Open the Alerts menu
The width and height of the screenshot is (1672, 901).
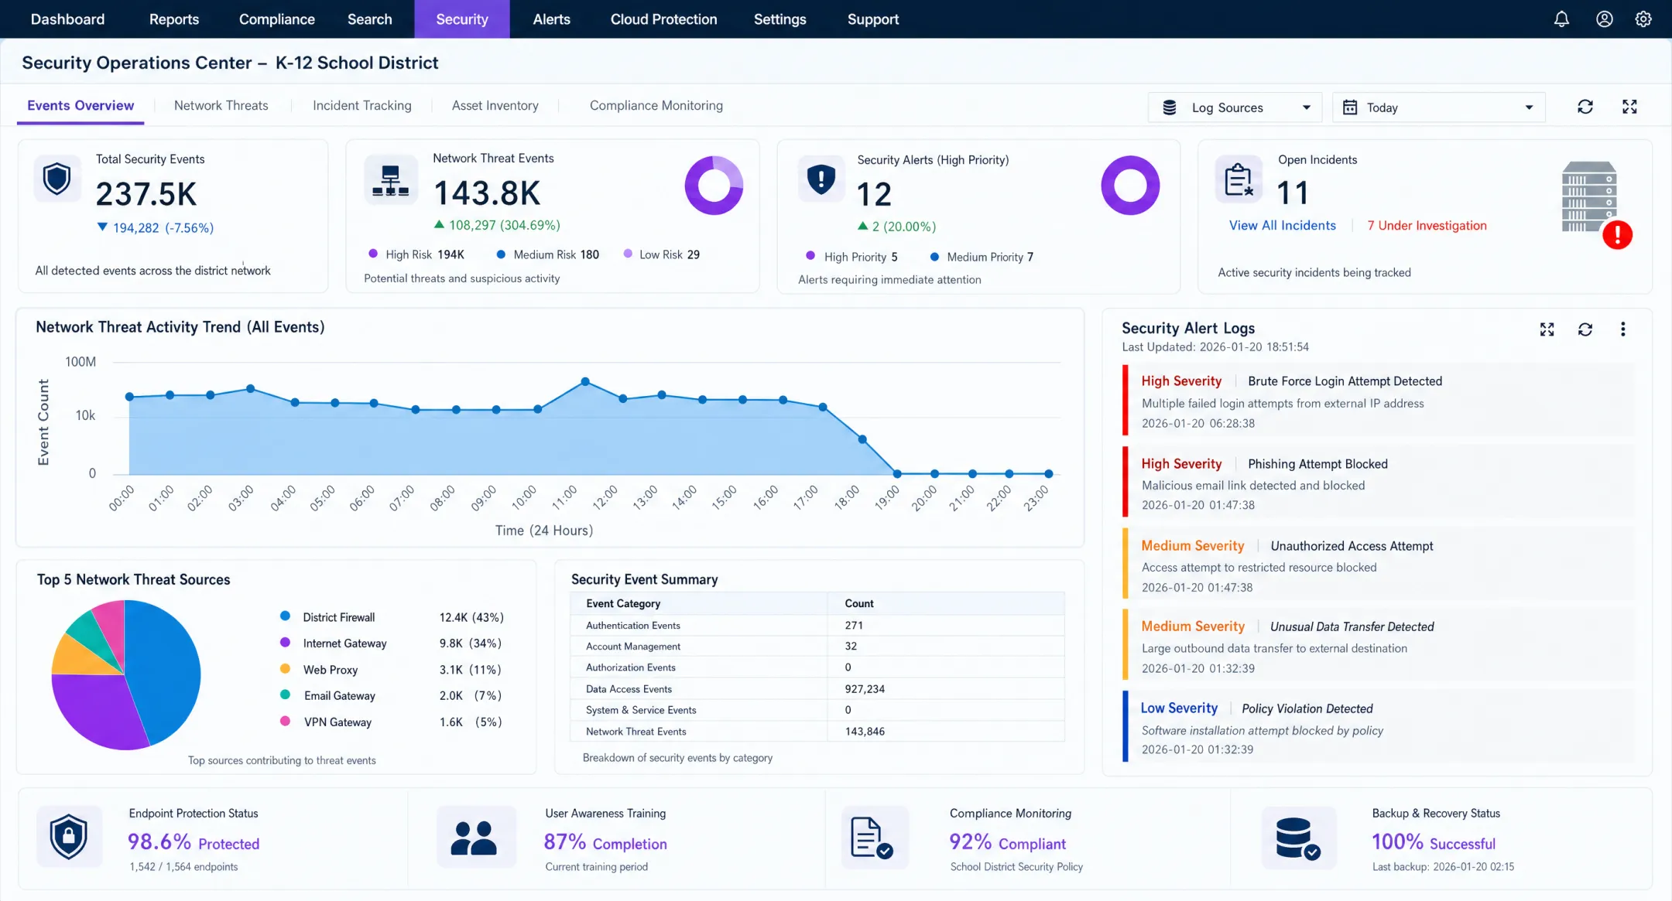551,19
